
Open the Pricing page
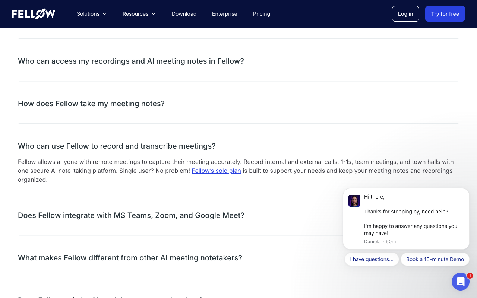[261, 14]
